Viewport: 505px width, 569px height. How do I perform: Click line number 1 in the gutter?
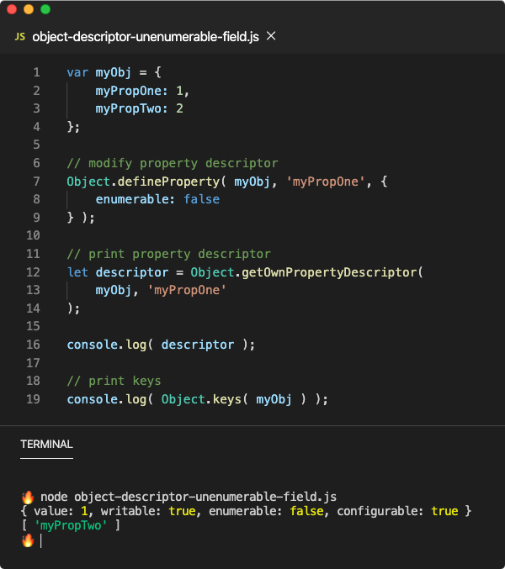(x=36, y=72)
